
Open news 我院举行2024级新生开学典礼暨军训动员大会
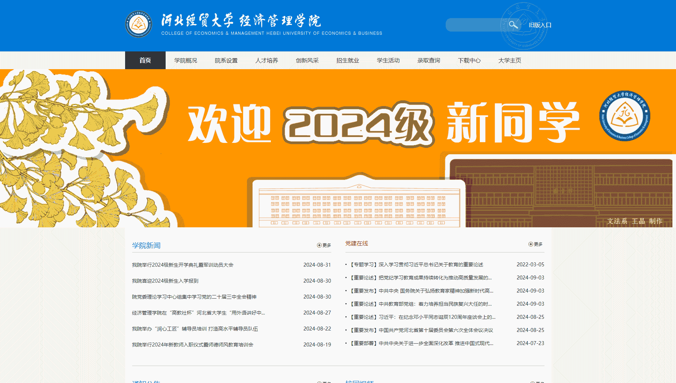183,265
